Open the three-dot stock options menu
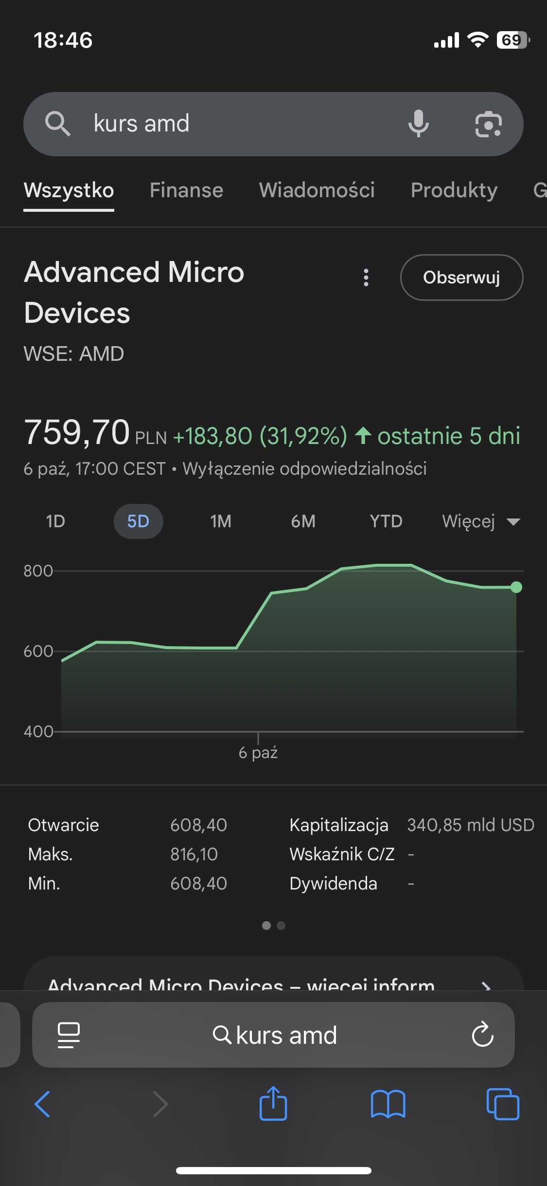The image size is (547, 1186). pos(366,278)
